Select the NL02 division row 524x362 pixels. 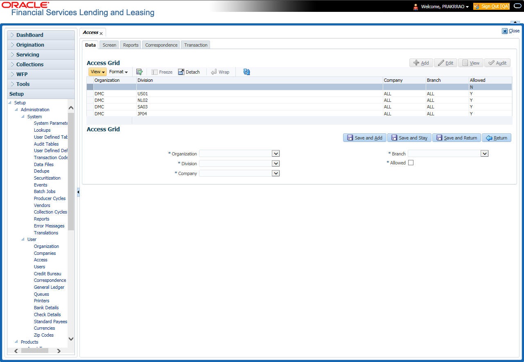pyautogui.click(x=299, y=100)
